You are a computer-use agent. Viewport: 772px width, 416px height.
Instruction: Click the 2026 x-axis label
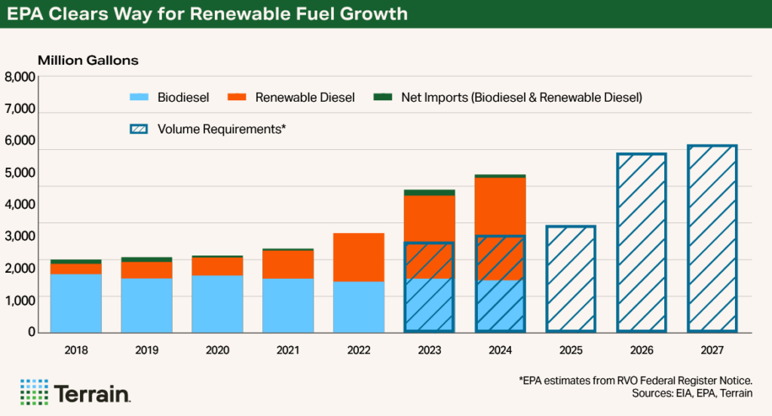(x=642, y=350)
